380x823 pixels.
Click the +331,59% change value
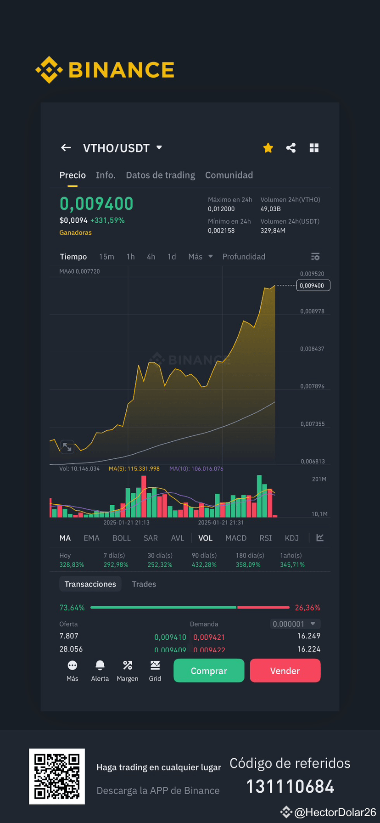click(107, 220)
